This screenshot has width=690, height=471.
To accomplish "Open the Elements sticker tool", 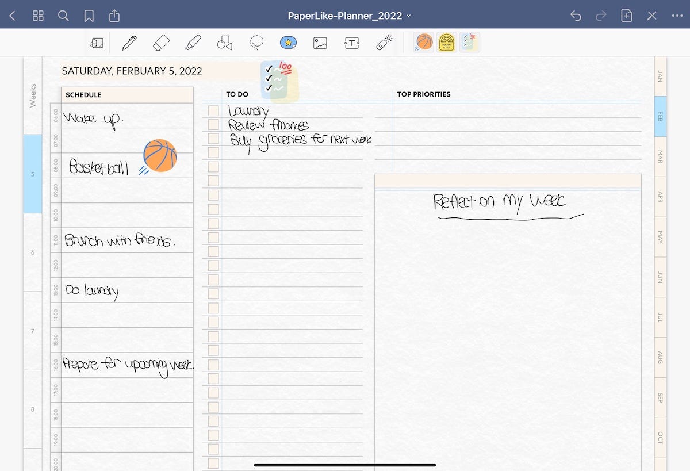I will [288, 42].
